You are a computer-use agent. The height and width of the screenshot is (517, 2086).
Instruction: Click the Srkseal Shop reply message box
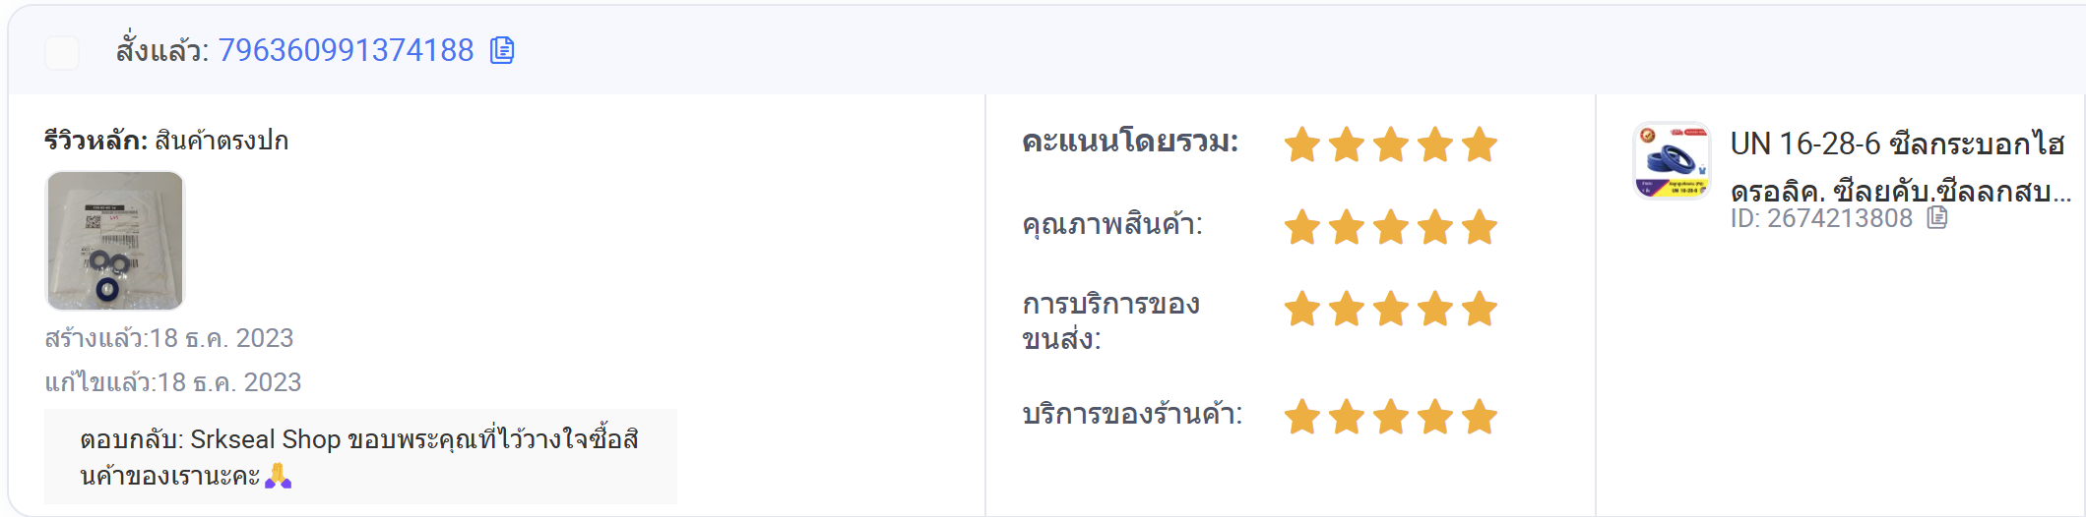[x=360, y=457]
